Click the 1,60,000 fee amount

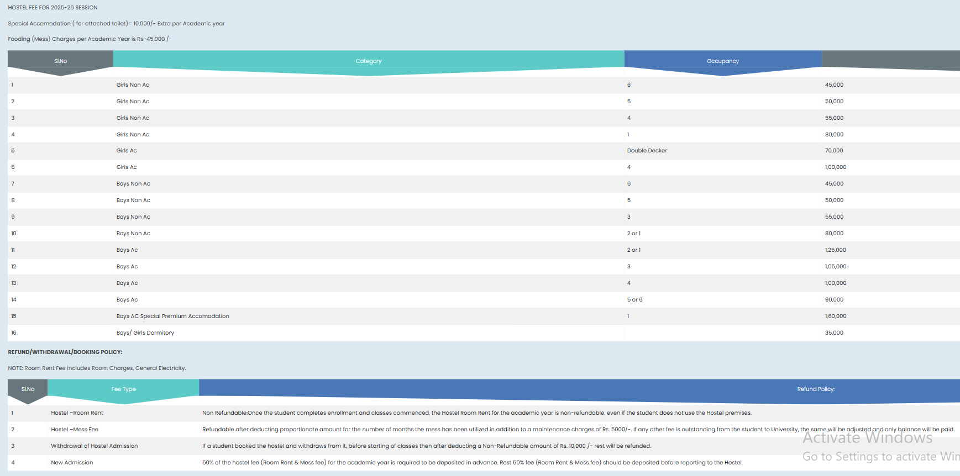[x=835, y=316]
